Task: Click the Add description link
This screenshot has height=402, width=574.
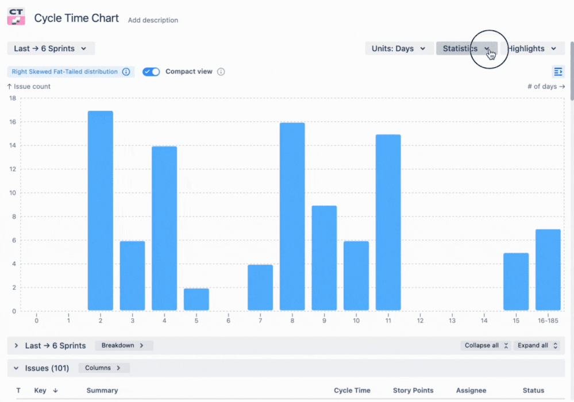Action: [x=153, y=20]
